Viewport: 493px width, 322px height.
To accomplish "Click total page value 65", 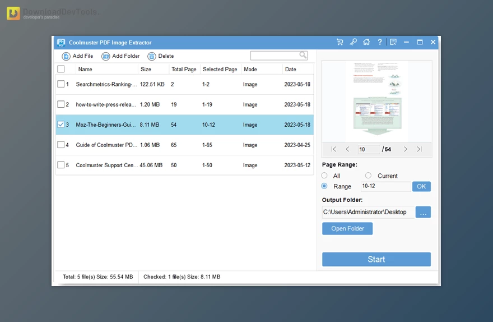I will 174,145.
